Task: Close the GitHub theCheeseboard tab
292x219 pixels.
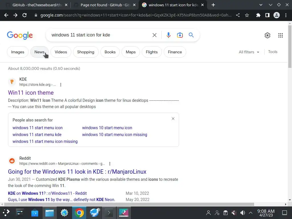Action: pos(66,5)
